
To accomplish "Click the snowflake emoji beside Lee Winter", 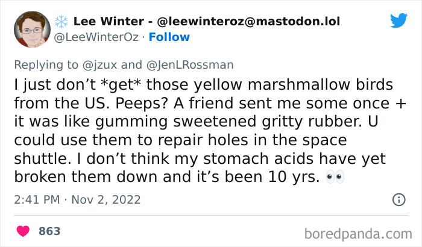I will (x=61, y=22).
